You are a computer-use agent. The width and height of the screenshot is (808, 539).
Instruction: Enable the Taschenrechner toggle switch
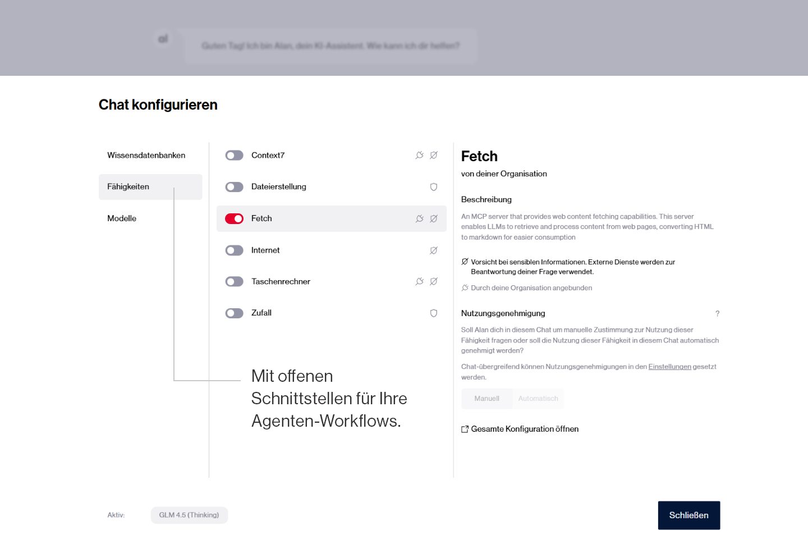click(234, 282)
